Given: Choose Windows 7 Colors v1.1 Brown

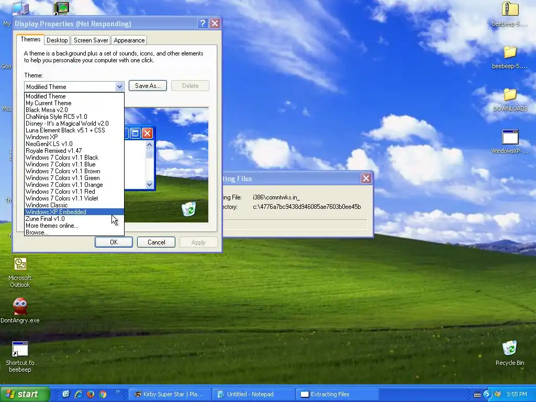Looking at the screenshot, I should (74, 171).
